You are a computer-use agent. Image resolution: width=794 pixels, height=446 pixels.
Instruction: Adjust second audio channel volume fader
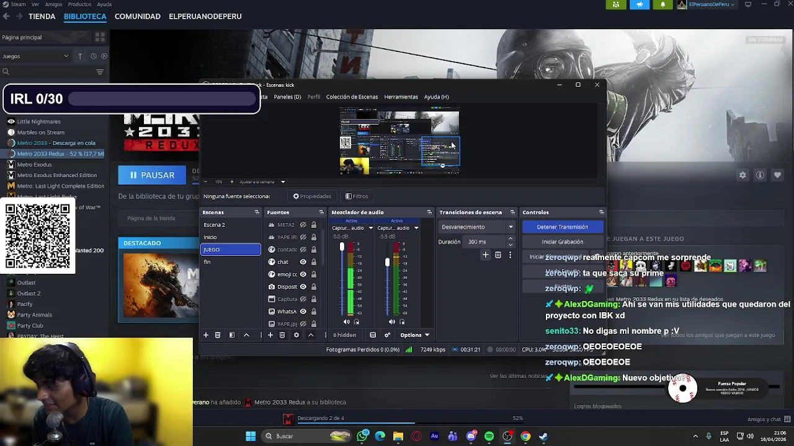pos(387,263)
